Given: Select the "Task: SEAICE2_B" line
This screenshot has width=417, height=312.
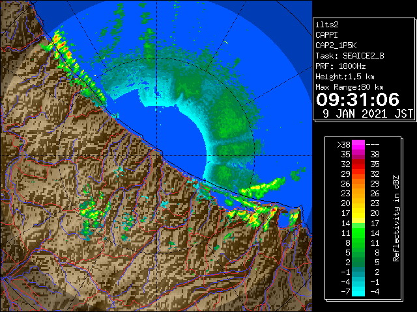Looking at the screenshot, I should pyautogui.click(x=350, y=56).
